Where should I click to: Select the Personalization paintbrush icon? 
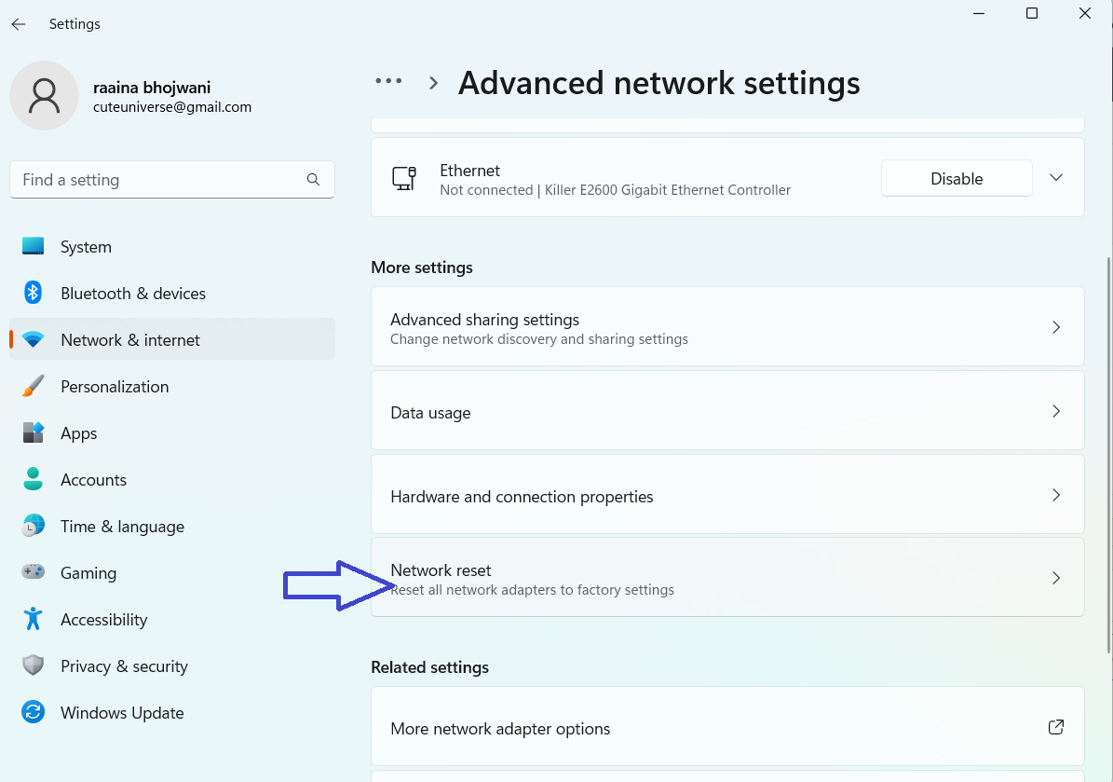34,387
